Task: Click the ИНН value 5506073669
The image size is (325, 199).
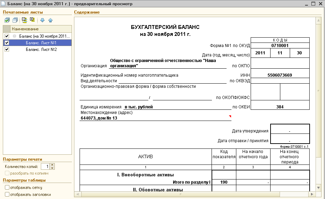Action: (280, 75)
